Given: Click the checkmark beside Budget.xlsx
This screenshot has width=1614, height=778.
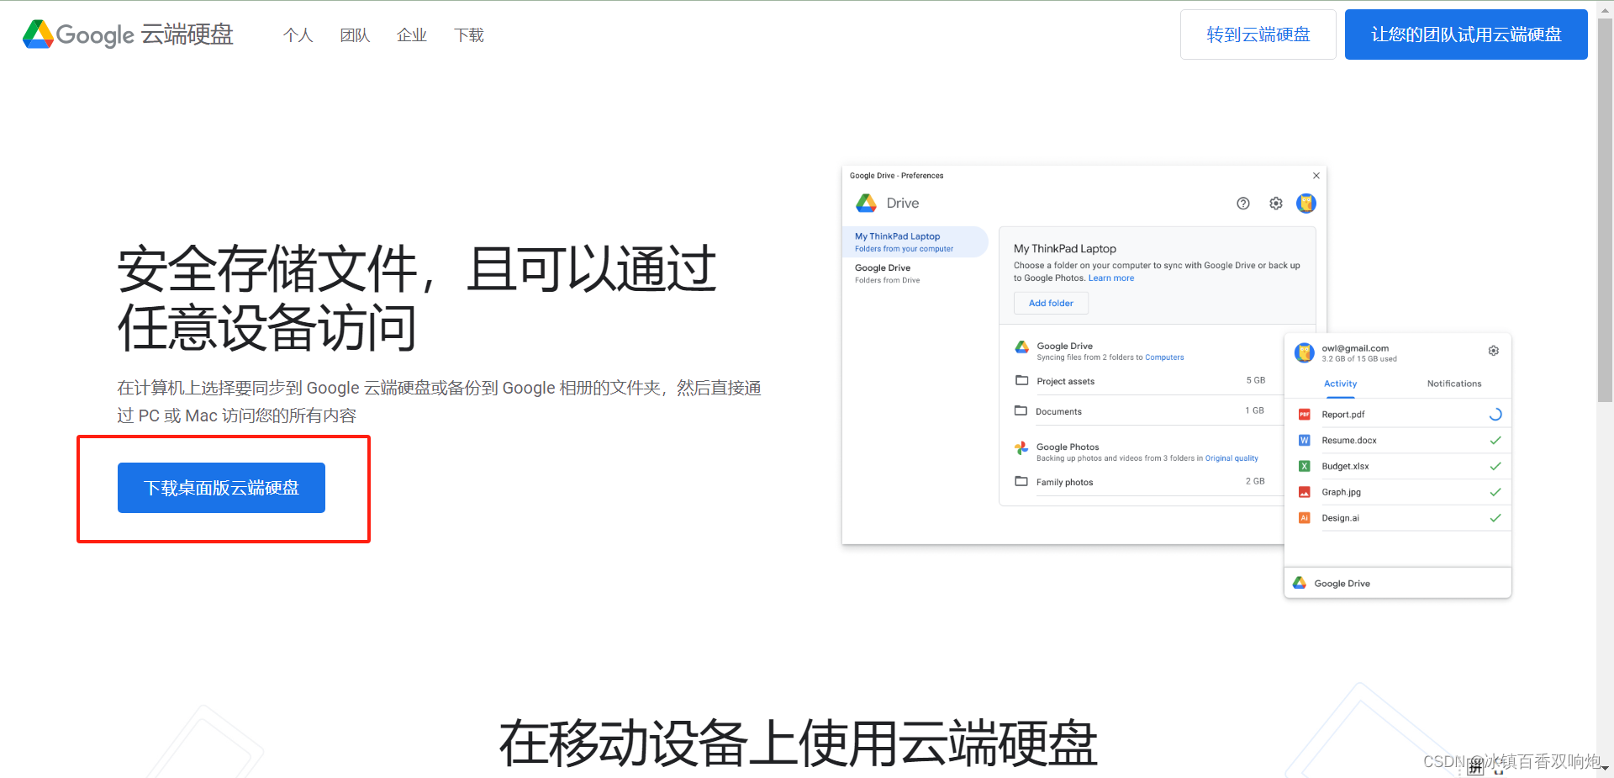Looking at the screenshot, I should (1495, 467).
